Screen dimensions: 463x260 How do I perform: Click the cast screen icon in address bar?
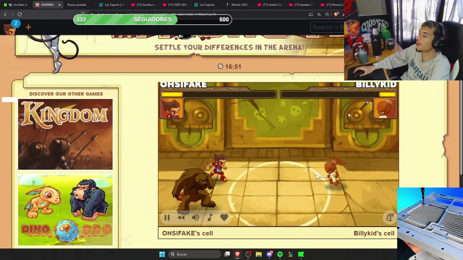311,14
